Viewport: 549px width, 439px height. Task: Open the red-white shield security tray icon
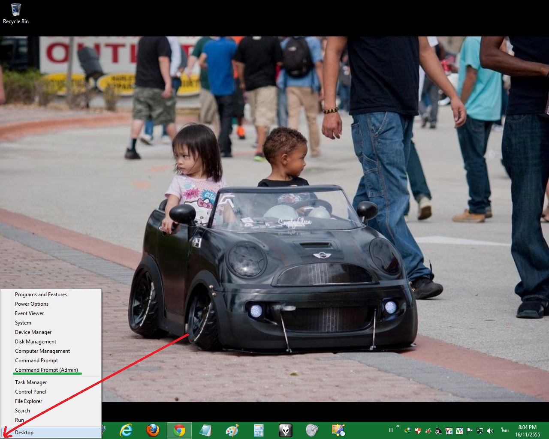coord(418,430)
